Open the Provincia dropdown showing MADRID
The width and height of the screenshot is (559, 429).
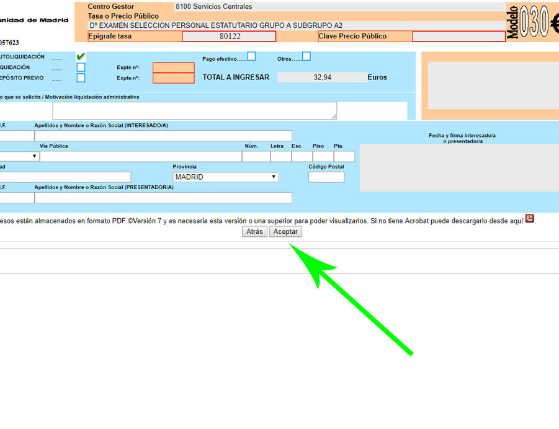[x=225, y=177]
